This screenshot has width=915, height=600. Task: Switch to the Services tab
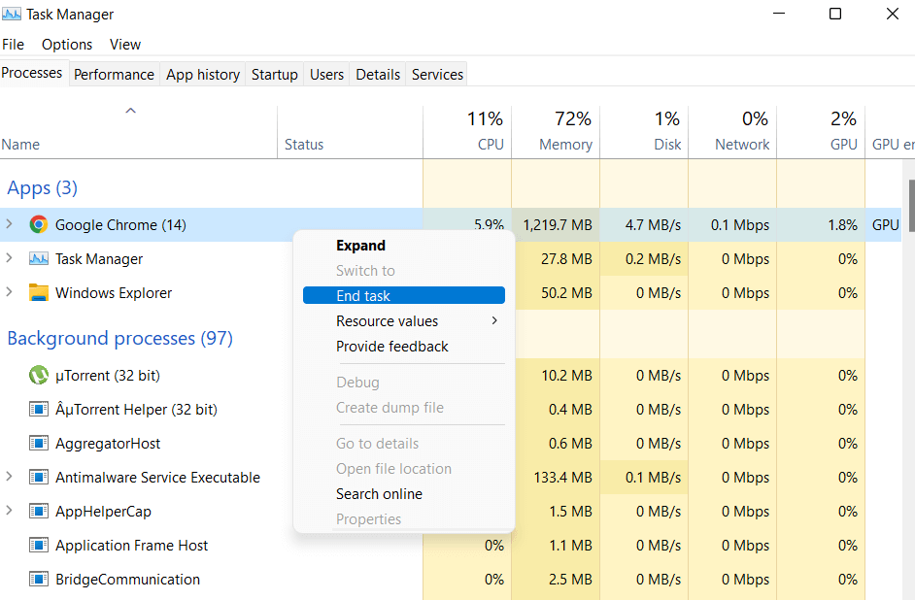[437, 74]
